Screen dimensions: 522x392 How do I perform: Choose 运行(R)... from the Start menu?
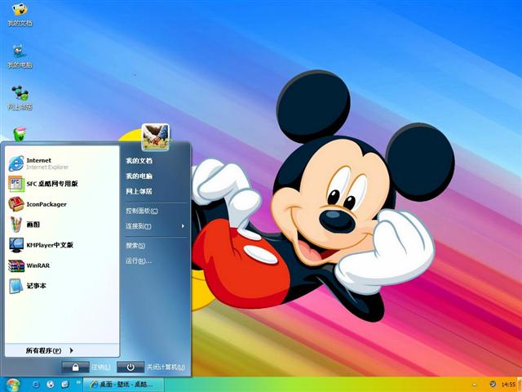pos(139,261)
